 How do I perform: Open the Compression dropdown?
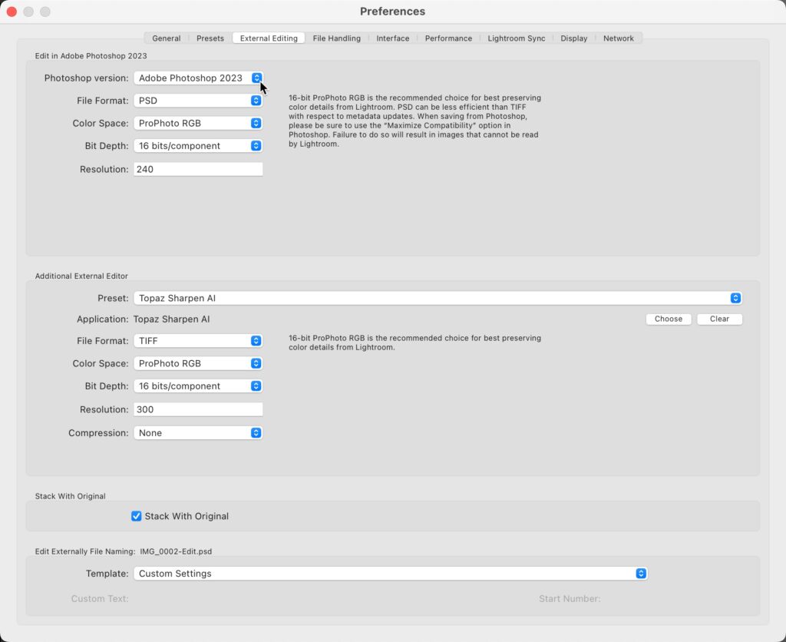(198, 433)
